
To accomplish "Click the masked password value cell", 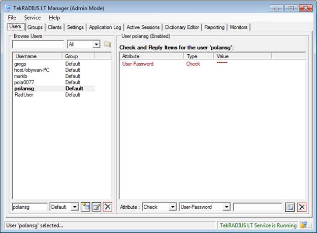I will (x=222, y=63).
